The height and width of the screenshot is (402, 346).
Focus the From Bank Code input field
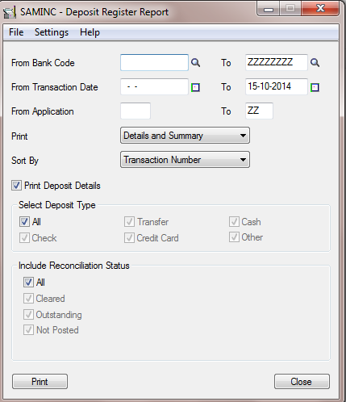coord(154,62)
